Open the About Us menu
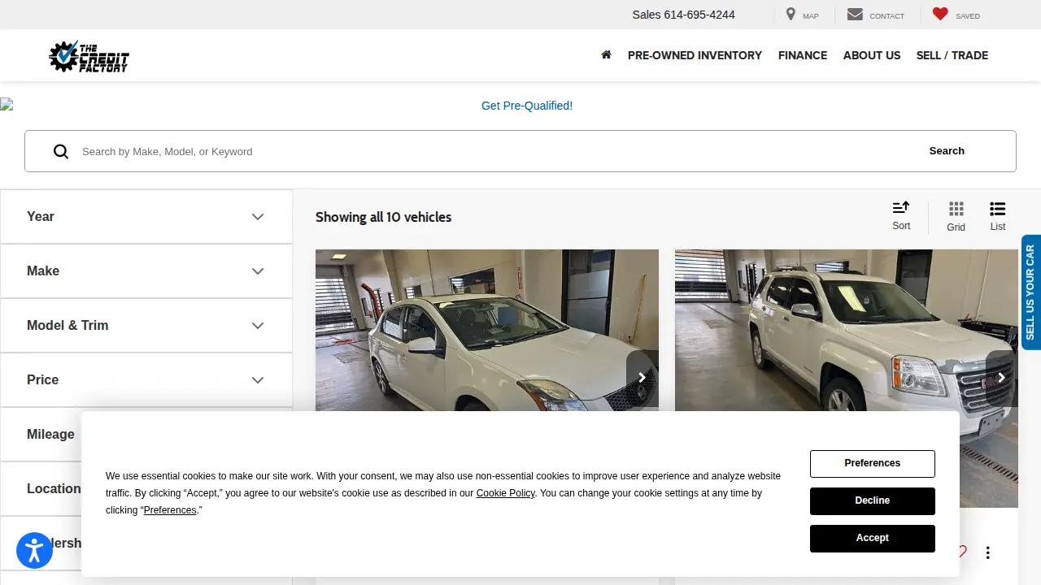 tap(872, 55)
